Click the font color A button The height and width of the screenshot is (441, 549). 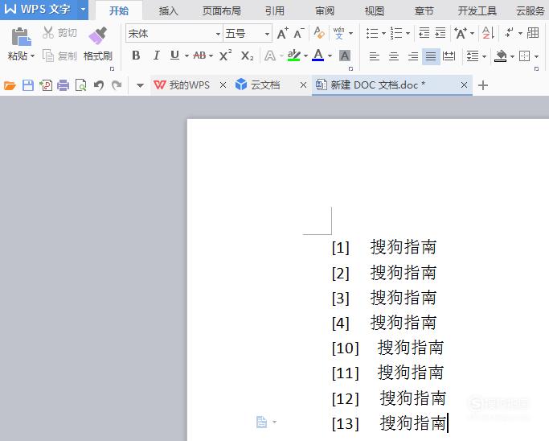coord(318,56)
